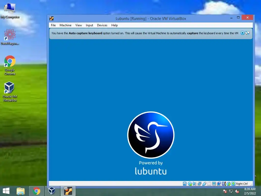Select the My Computer desktop icon

click(x=10, y=10)
